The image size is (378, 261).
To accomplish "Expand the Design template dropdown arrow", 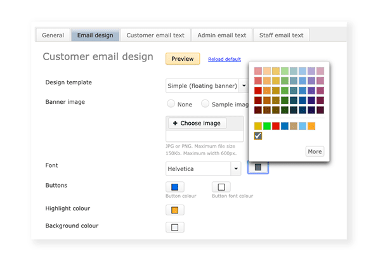I will [x=244, y=86].
